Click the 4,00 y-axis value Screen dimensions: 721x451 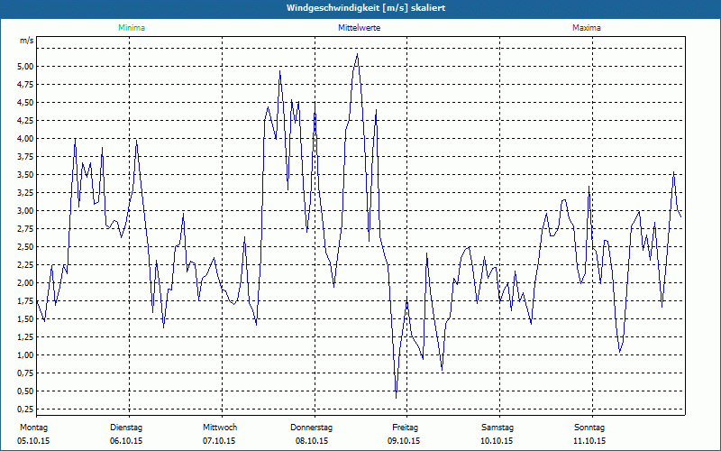coord(27,139)
